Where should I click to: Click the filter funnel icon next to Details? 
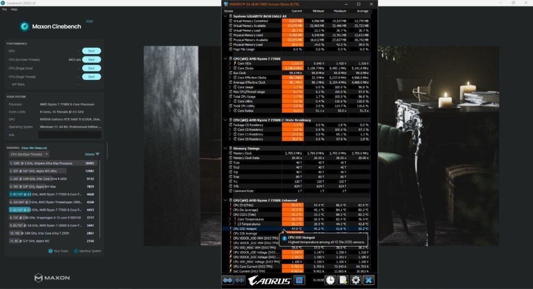click(98, 154)
